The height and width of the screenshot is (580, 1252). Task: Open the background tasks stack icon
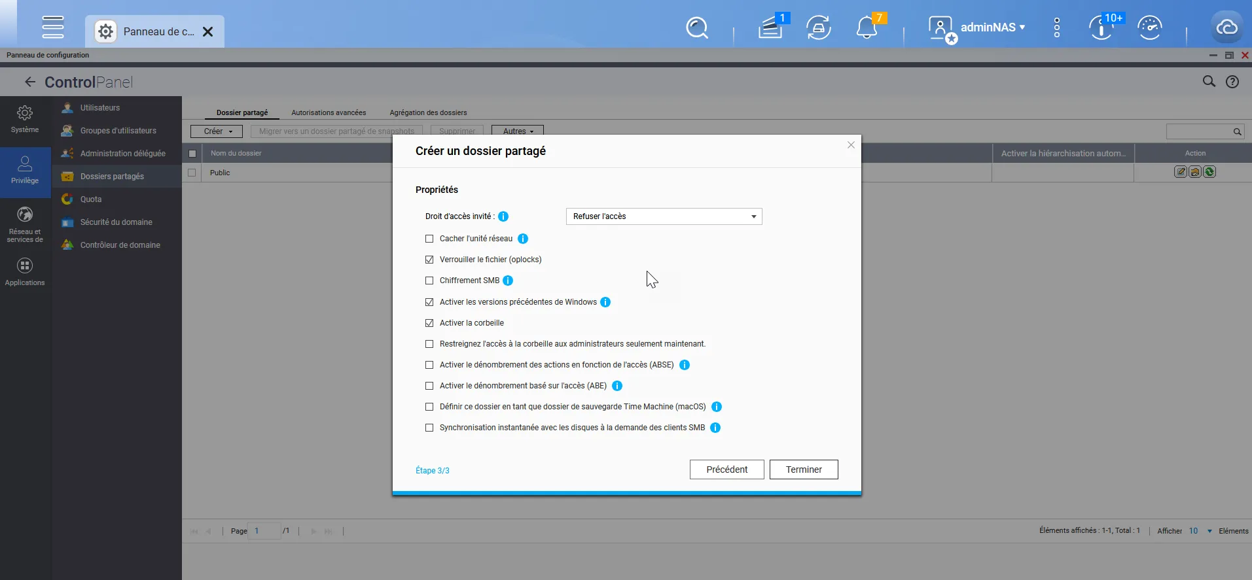click(x=770, y=28)
